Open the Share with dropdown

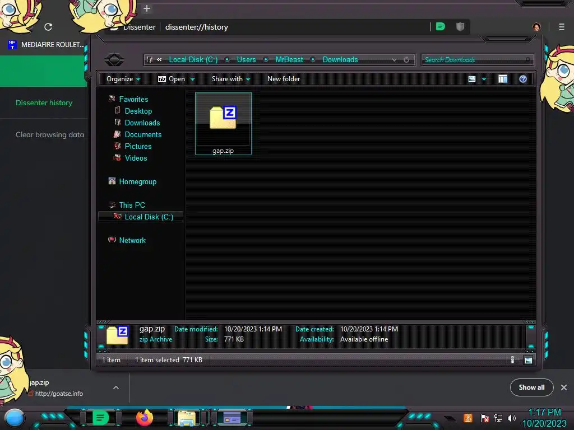231,79
